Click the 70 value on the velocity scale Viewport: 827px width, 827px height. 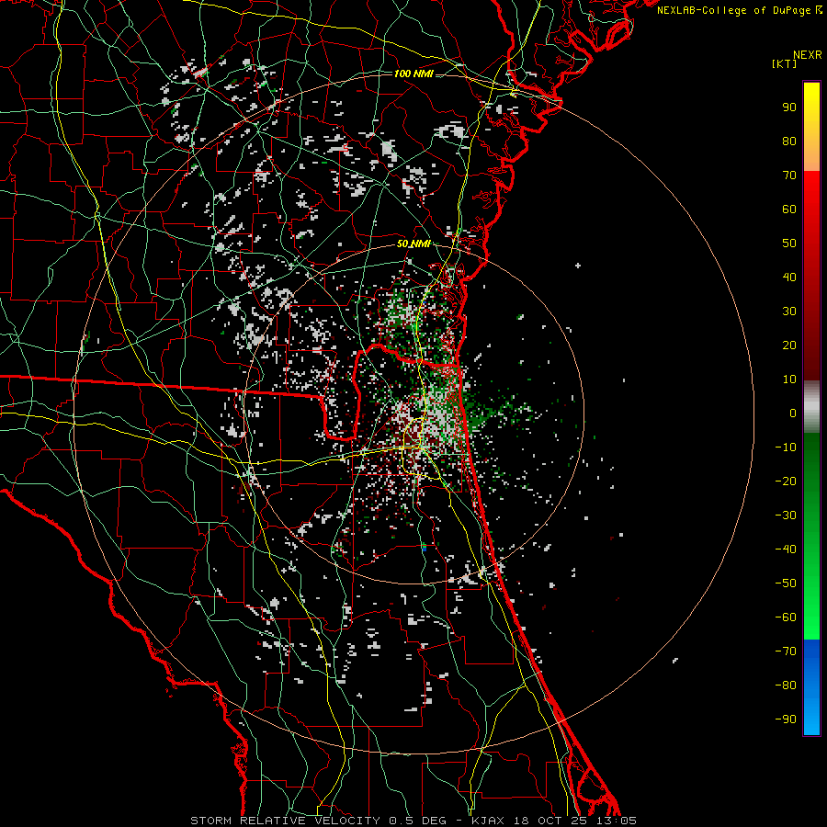(x=789, y=176)
